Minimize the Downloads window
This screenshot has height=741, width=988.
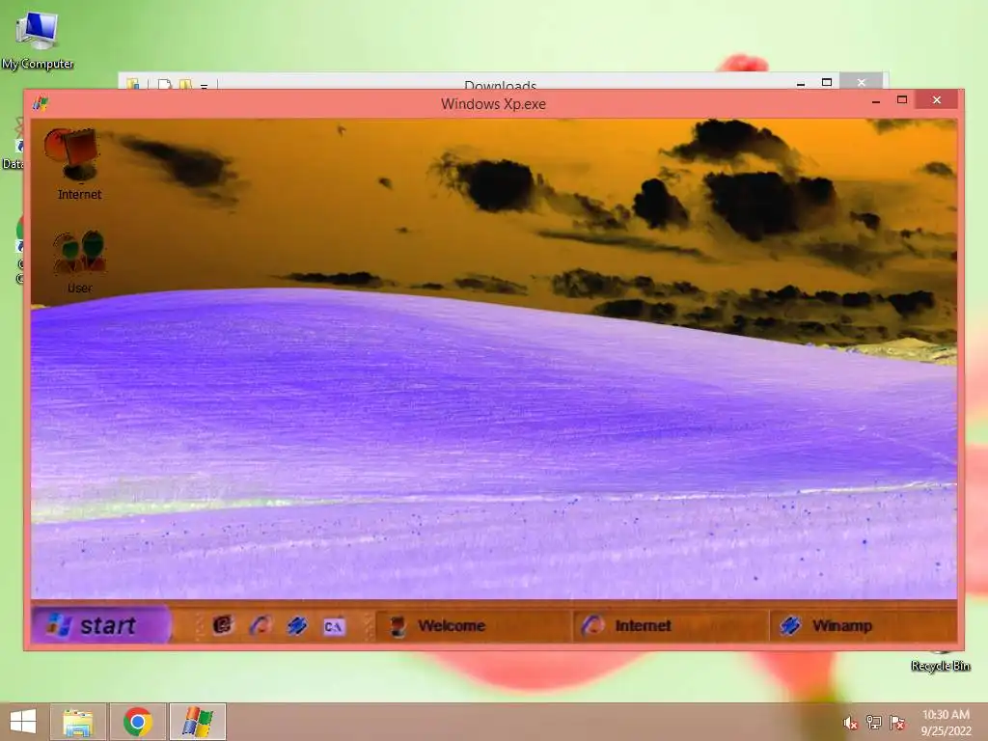point(800,83)
